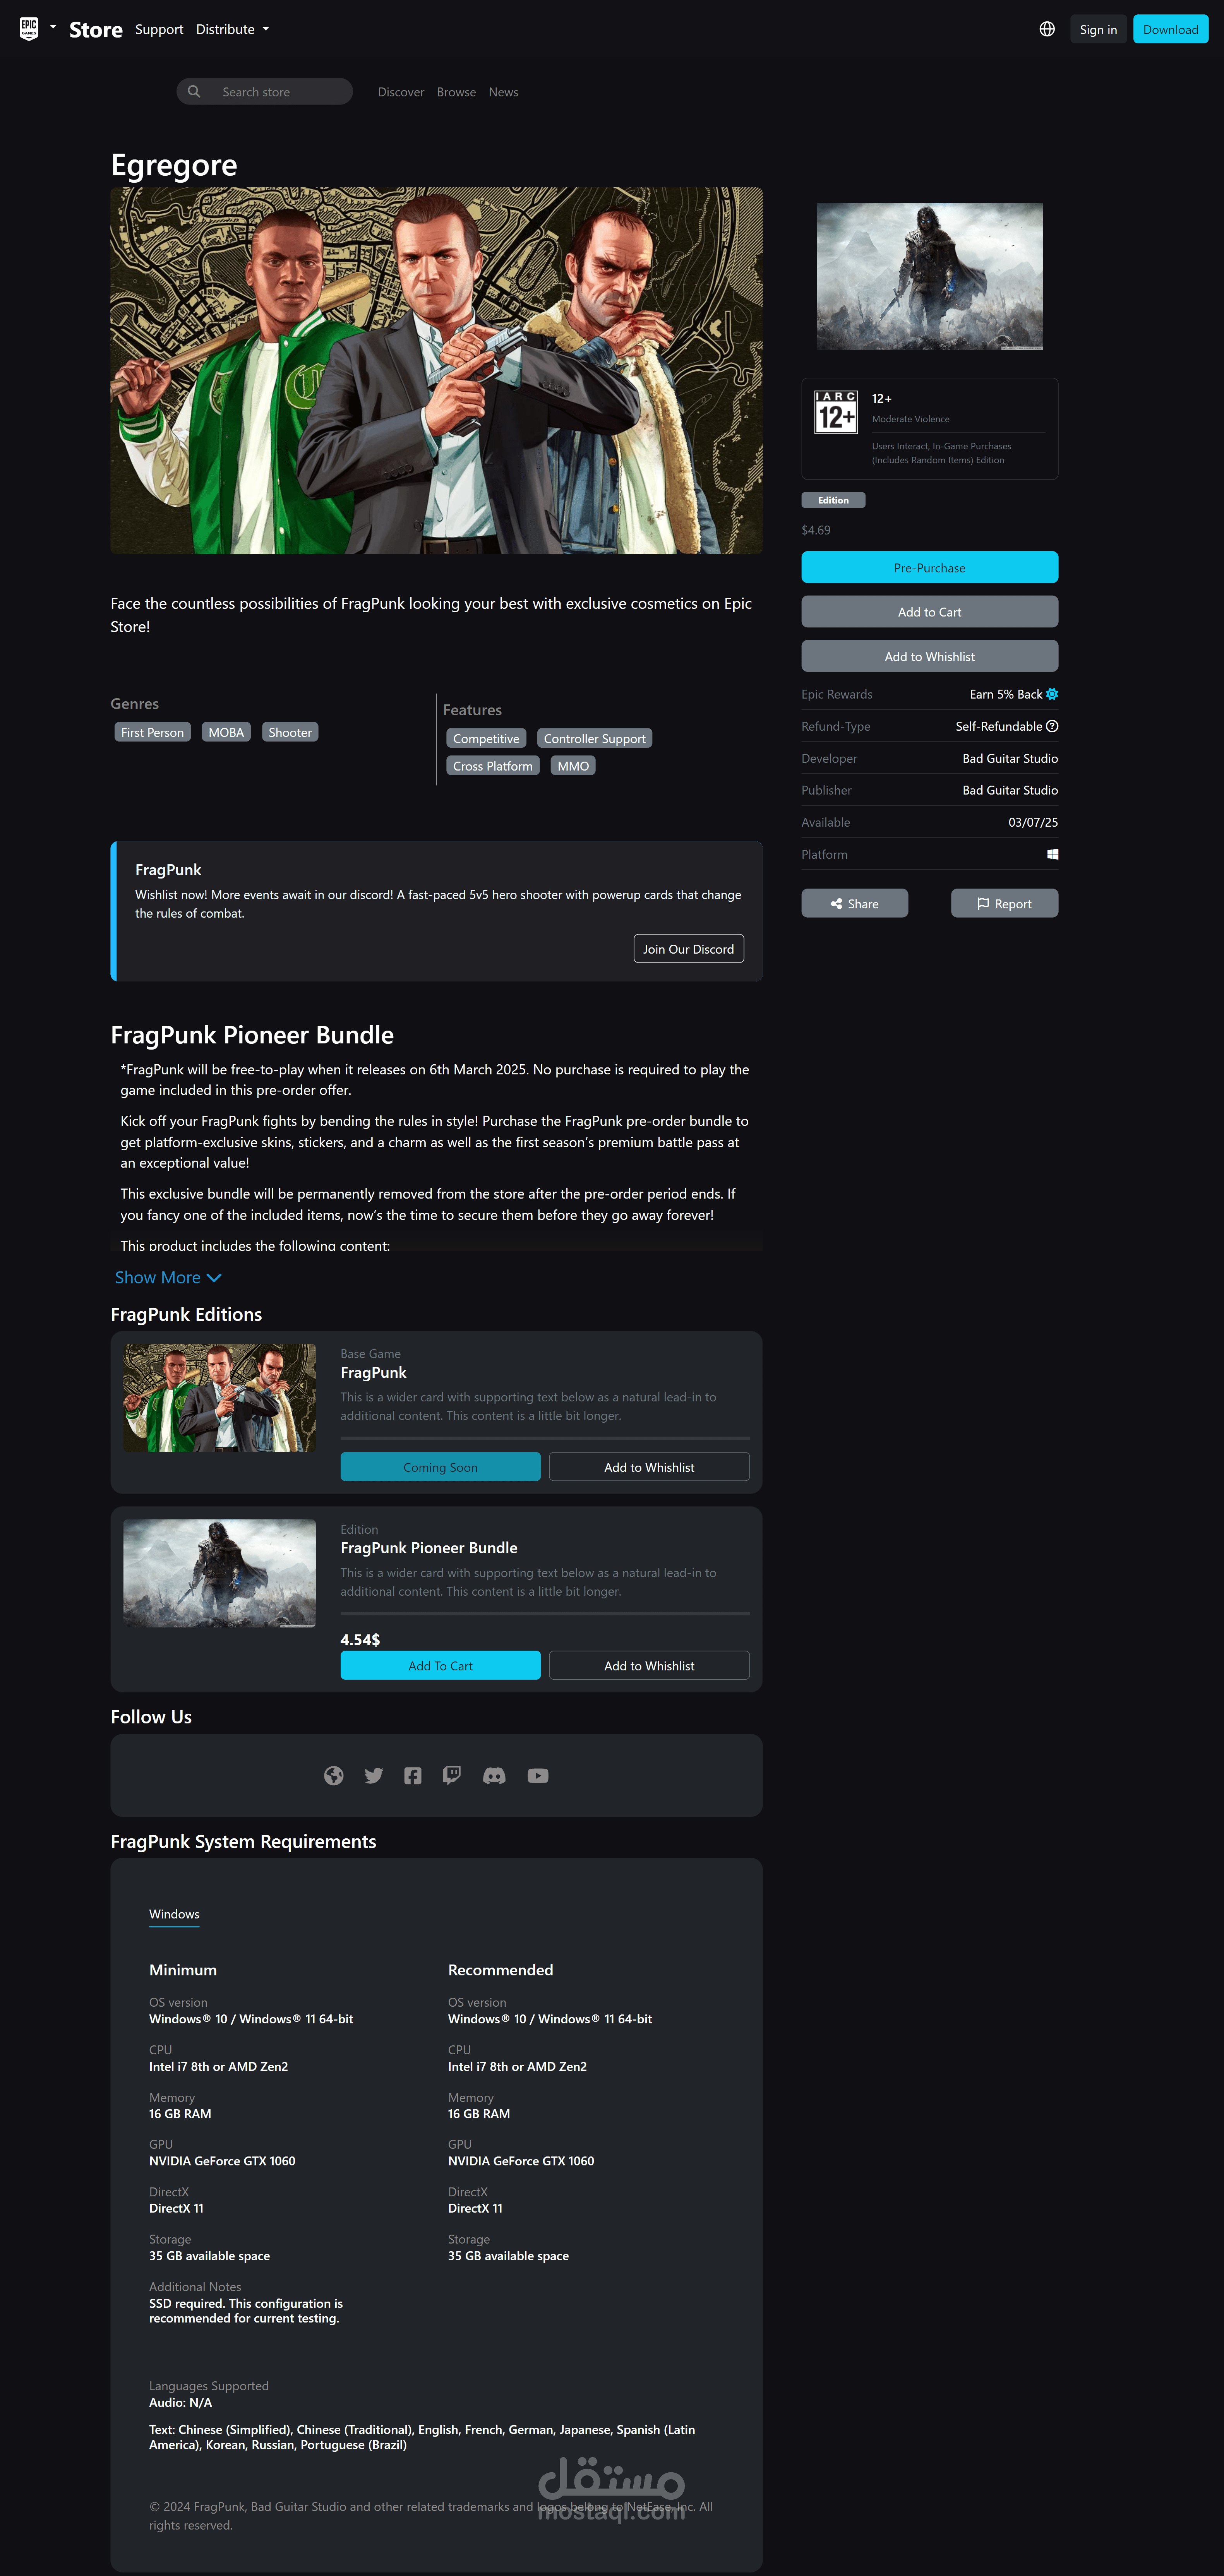The height and width of the screenshot is (2576, 1224).
Task: Expand the Epic logo dropdown arrow
Action: point(53,27)
